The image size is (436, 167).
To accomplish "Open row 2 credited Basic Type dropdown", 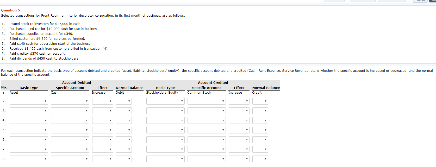I will point(165,101).
